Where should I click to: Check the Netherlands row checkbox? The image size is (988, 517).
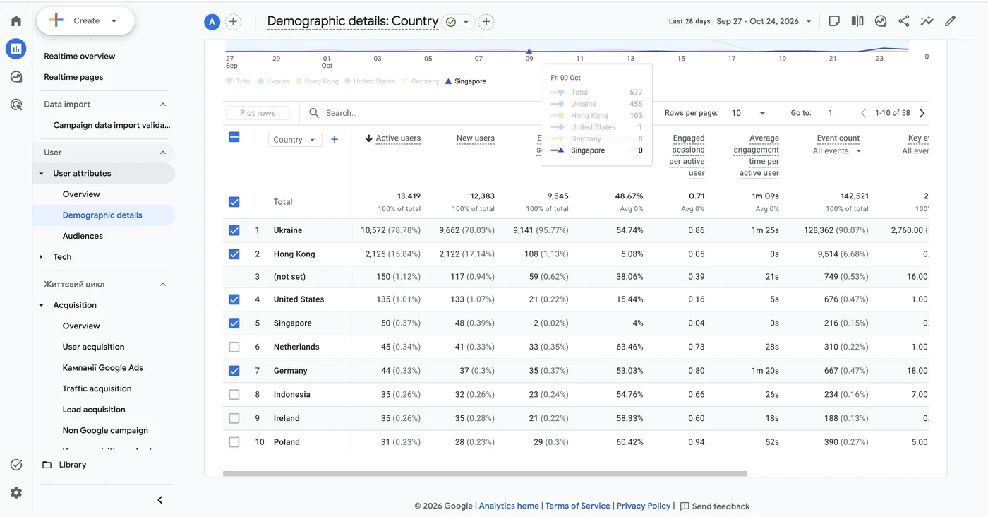click(x=234, y=347)
